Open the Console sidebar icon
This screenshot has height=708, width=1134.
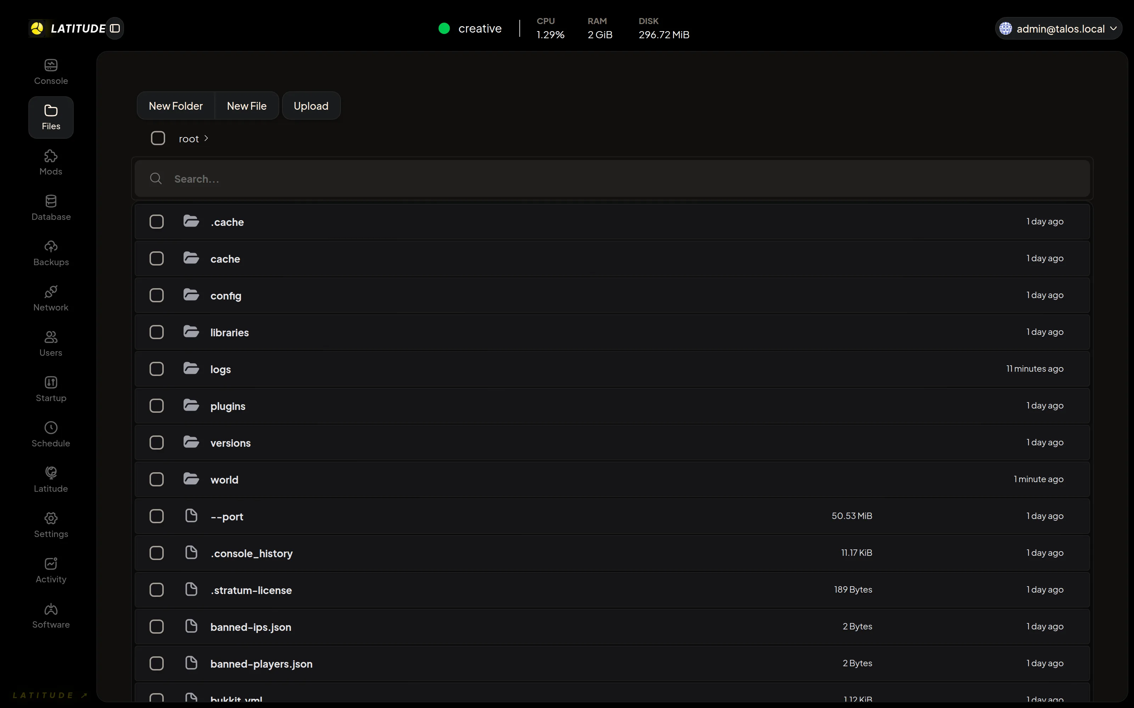[x=51, y=65]
